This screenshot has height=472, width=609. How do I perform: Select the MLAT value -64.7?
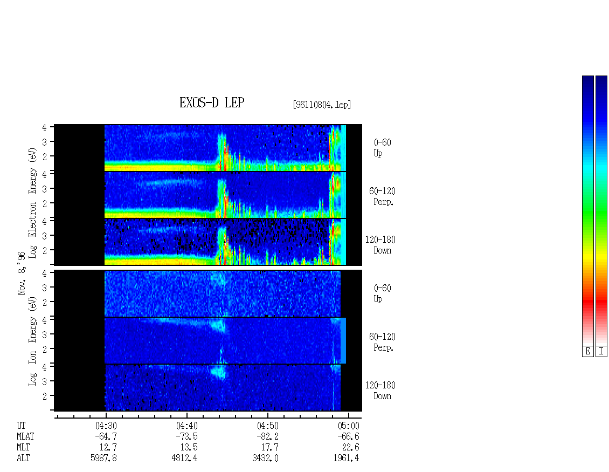point(106,436)
